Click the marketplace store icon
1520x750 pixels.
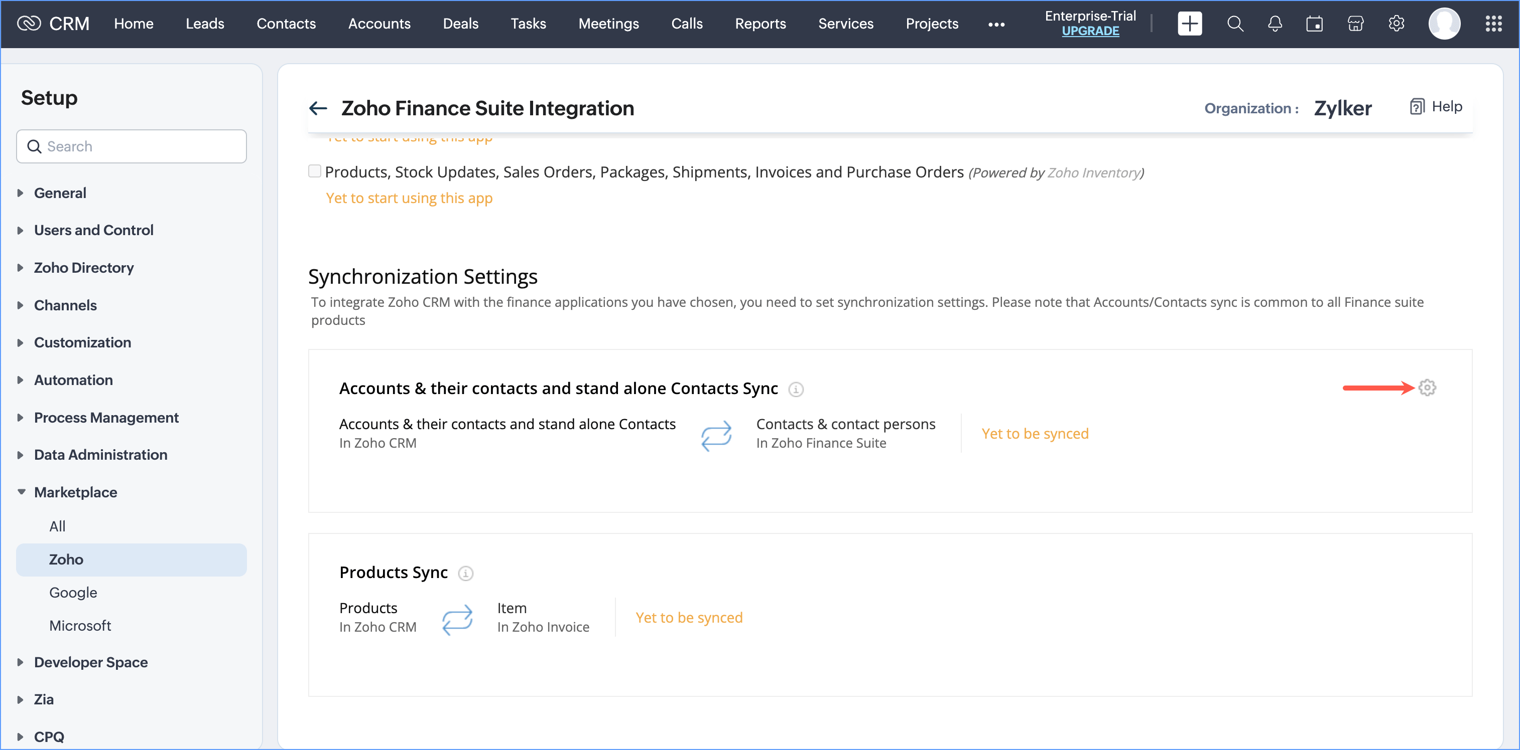[1355, 24]
